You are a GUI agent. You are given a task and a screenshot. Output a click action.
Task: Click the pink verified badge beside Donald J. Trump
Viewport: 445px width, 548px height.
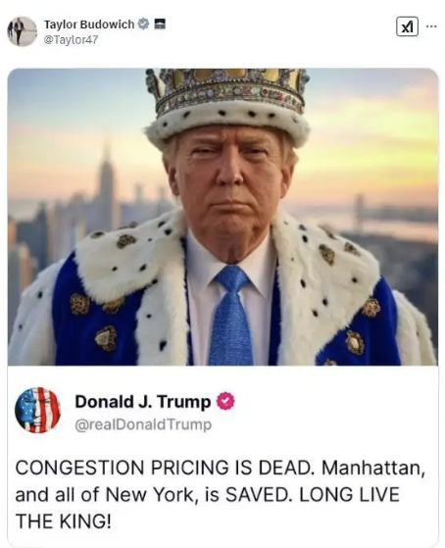(x=225, y=401)
